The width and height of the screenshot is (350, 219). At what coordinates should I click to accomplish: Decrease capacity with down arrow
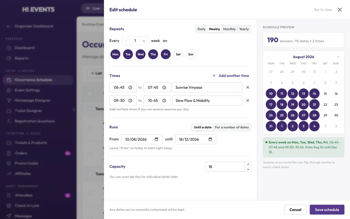(248, 169)
